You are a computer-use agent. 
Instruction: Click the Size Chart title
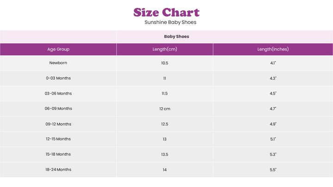coord(166,12)
